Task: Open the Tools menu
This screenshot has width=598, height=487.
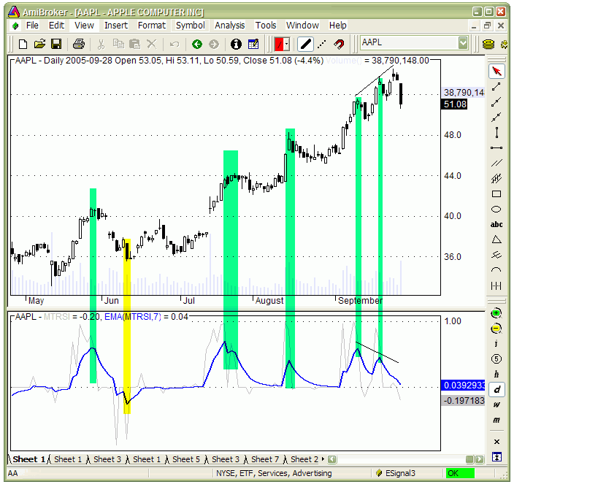Action: tap(266, 26)
